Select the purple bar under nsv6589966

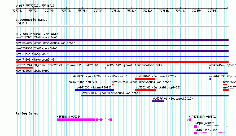point(122,51)
